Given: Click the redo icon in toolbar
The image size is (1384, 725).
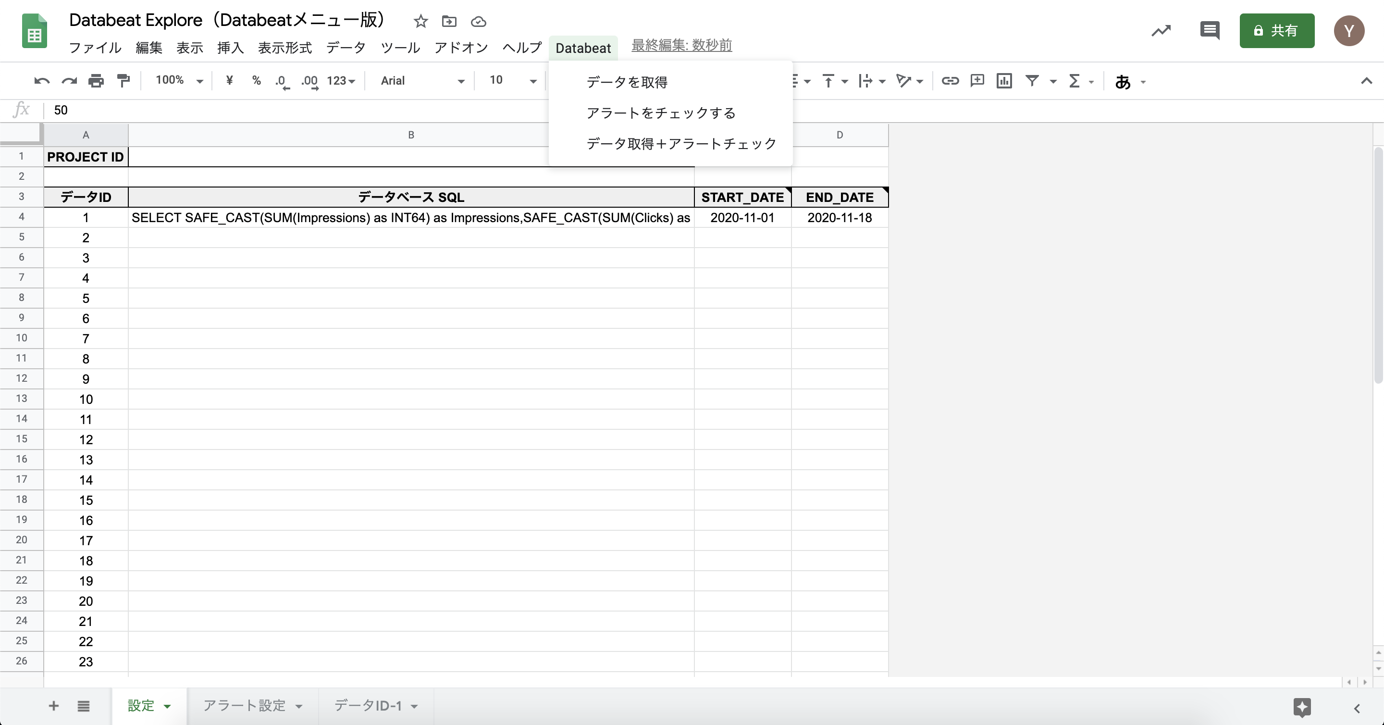Looking at the screenshot, I should (x=69, y=81).
